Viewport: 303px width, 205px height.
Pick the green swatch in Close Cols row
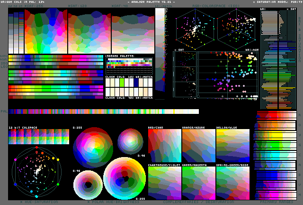click(x=122, y=82)
